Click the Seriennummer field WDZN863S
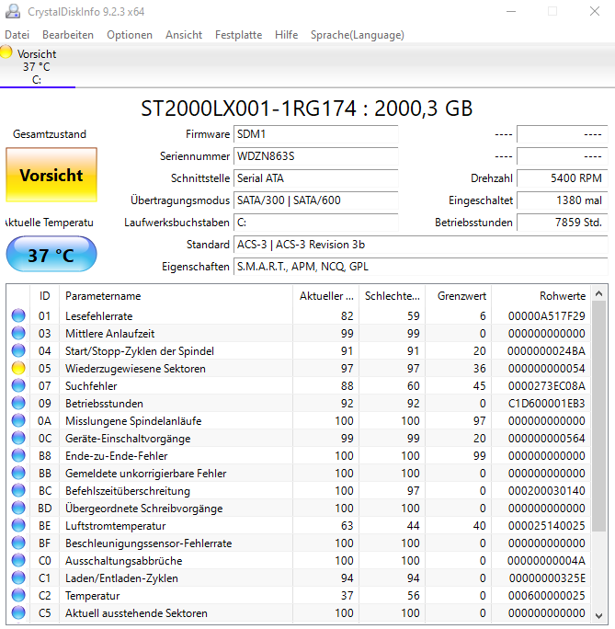This screenshot has height=629, width=615. pos(316,156)
